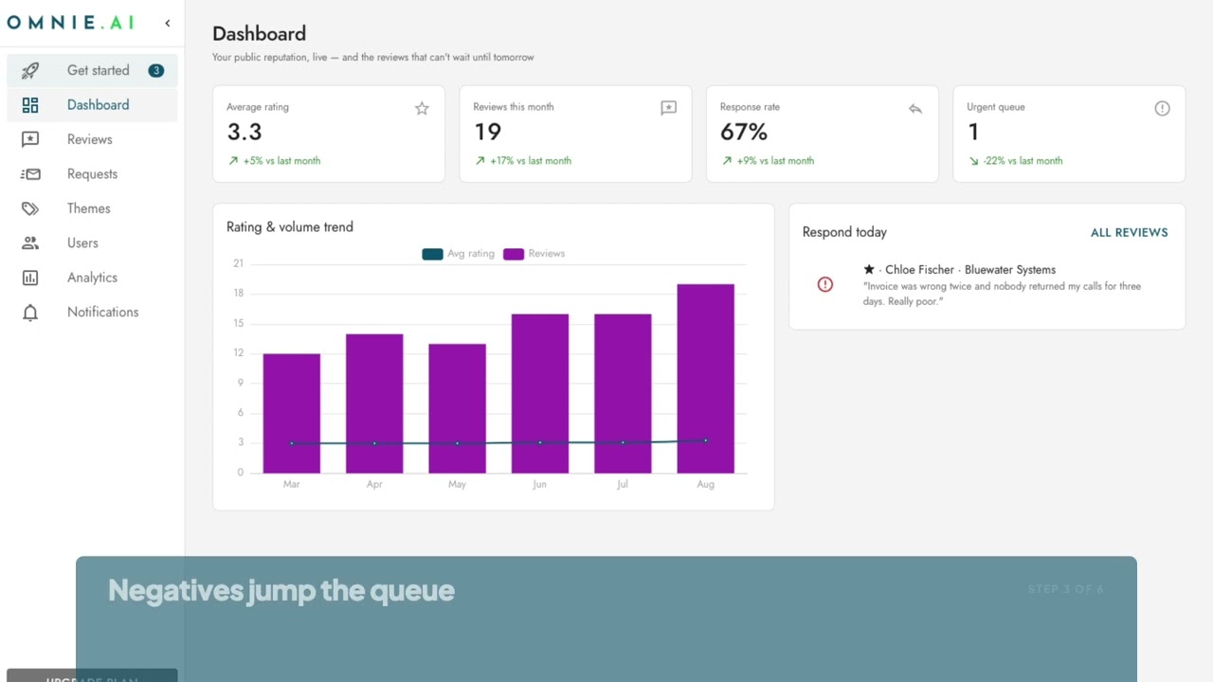Image resolution: width=1213 pixels, height=682 pixels.
Task: Click the Apr bar in the chart
Action: [374, 403]
